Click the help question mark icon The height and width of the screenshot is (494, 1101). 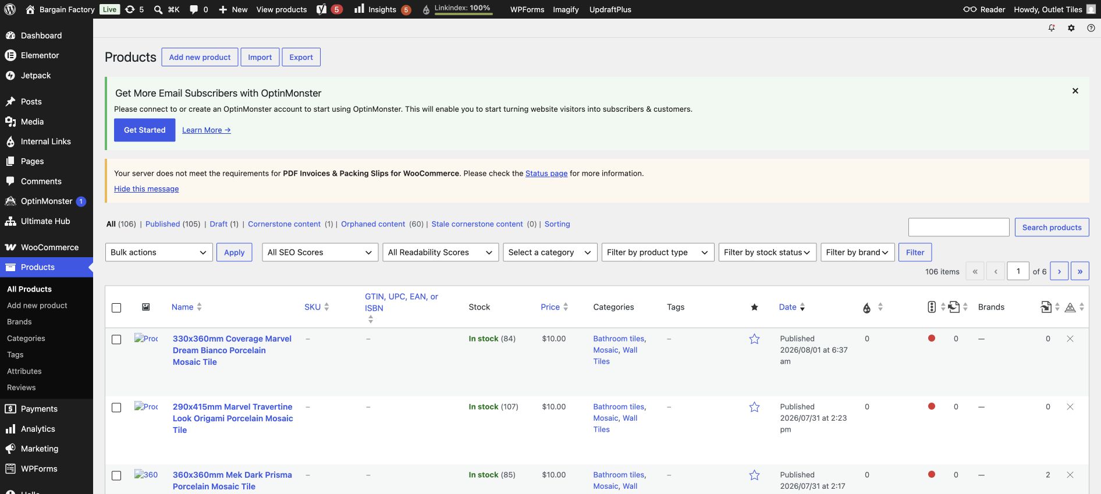1091,28
